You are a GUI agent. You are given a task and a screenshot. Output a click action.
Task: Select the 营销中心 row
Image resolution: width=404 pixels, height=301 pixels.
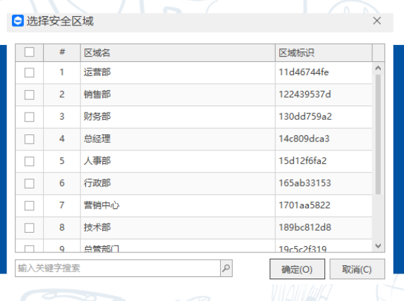[193, 205]
